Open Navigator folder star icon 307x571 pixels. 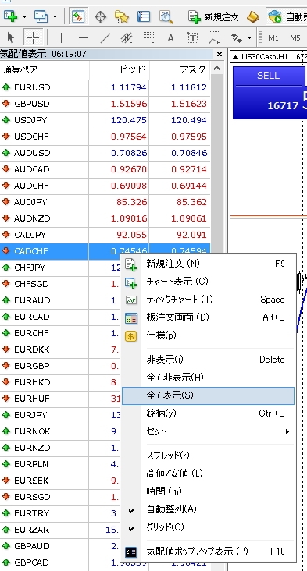pos(122,16)
